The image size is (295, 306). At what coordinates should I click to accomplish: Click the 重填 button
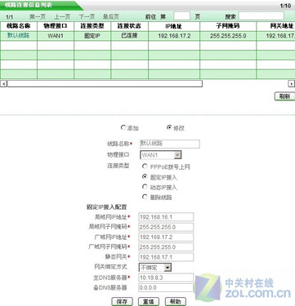click(149, 301)
